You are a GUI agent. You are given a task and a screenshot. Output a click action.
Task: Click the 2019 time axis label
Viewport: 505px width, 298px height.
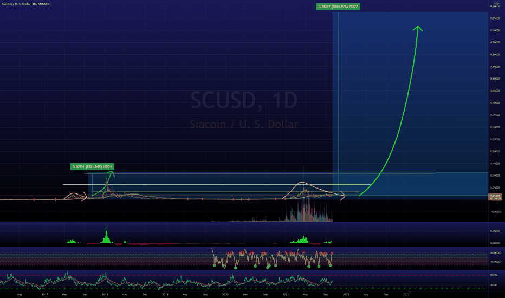[165, 294]
